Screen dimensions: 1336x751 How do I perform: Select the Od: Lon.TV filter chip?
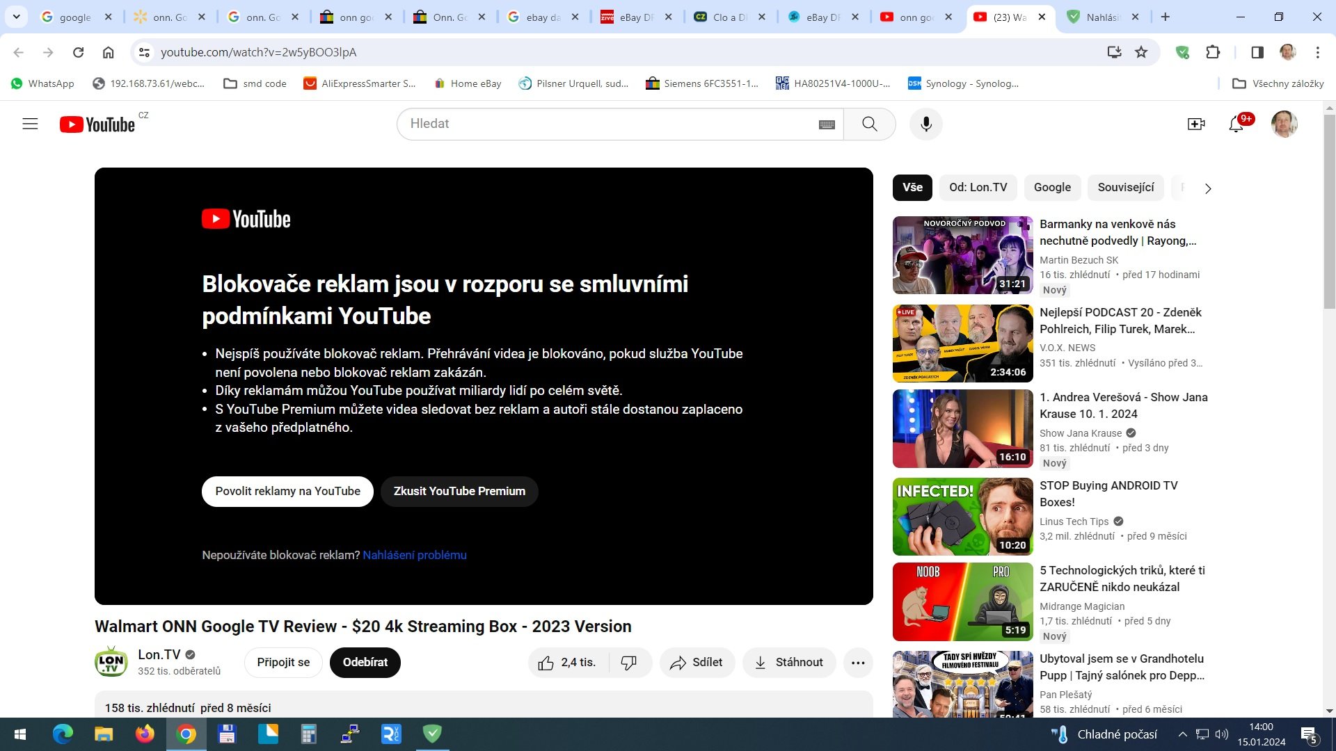978,188
